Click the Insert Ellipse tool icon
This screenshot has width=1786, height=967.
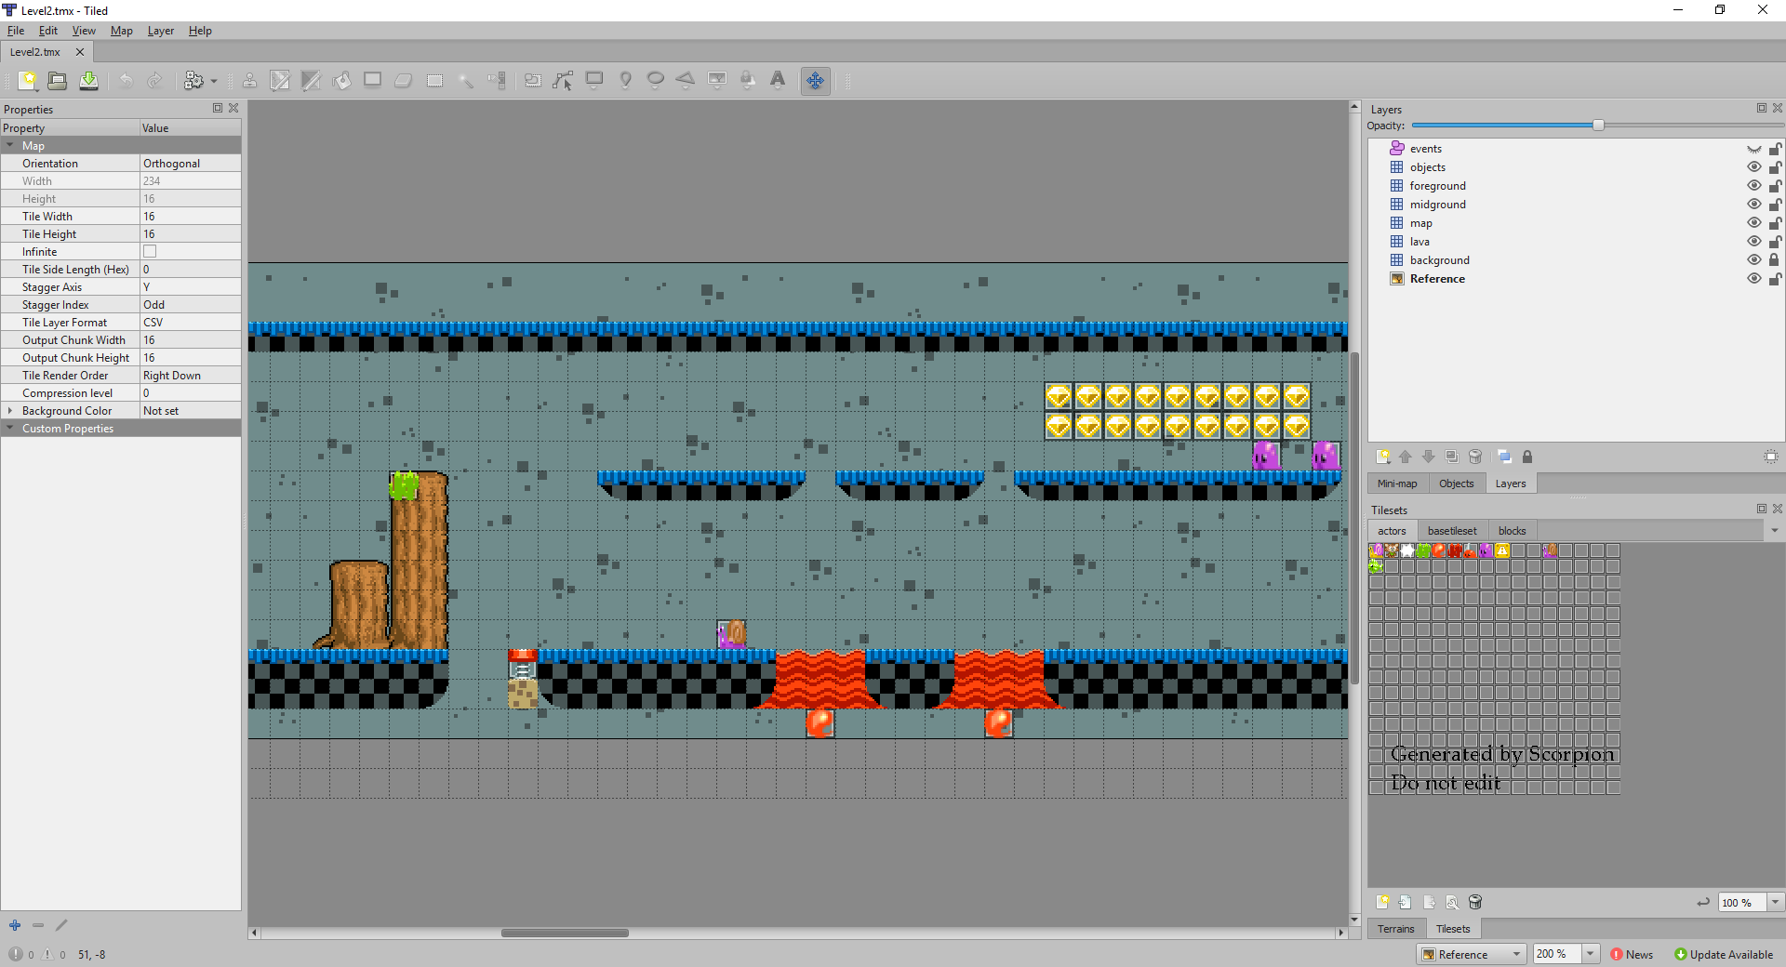pyautogui.click(x=655, y=80)
